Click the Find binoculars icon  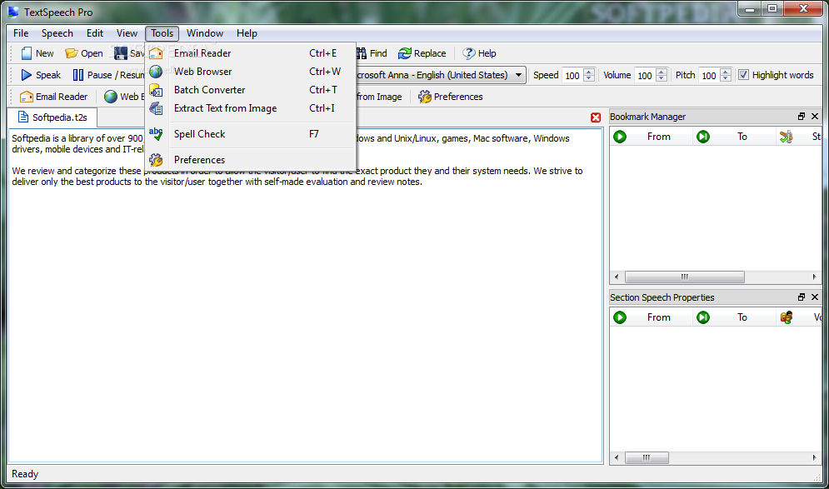[x=361, y=53]
